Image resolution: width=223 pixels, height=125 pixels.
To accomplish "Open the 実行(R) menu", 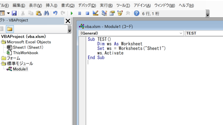I will tap(106, 6).
